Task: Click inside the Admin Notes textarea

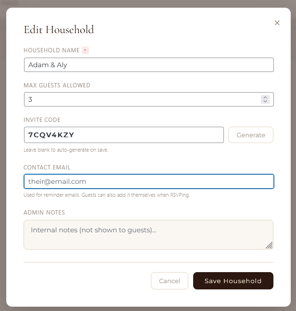Action: (148, 235)
